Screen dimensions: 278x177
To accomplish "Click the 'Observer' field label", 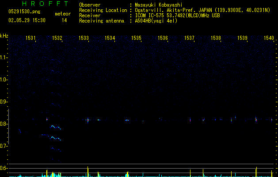I will [90, 5].
